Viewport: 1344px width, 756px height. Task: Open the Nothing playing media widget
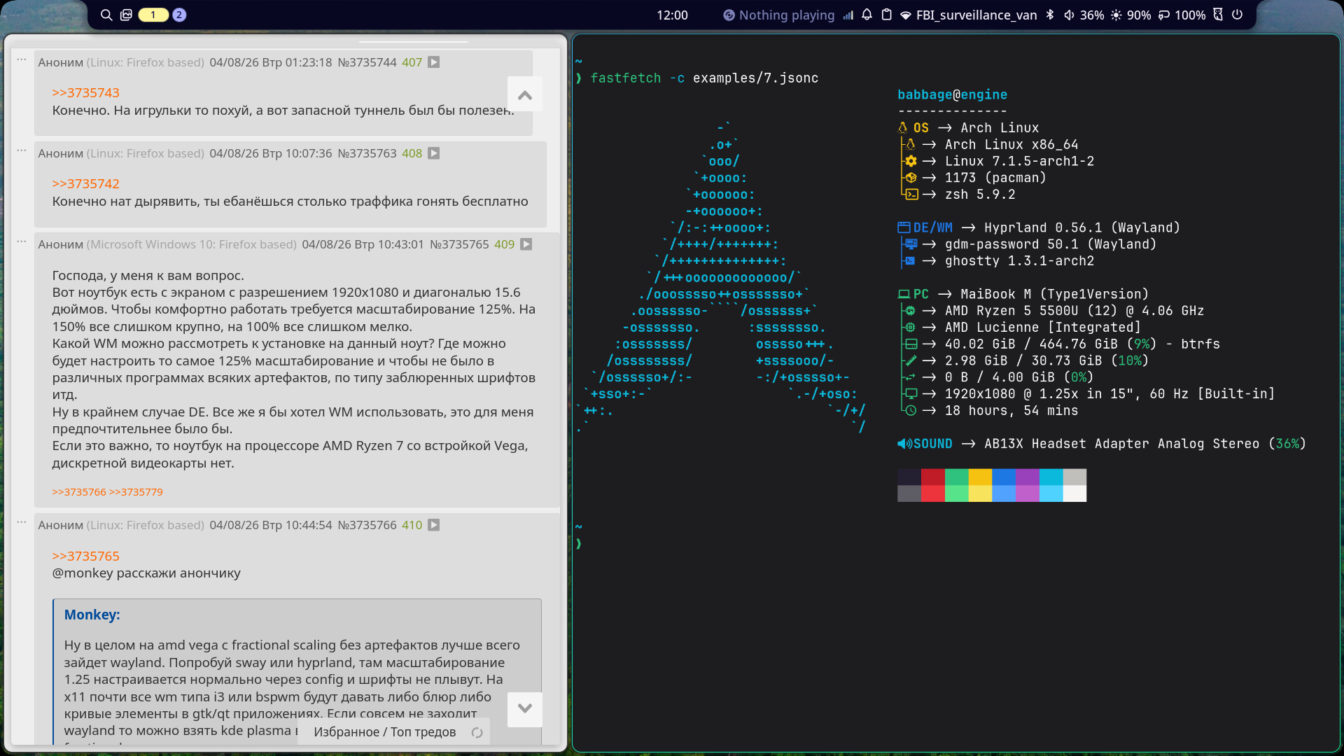point(778,15)
